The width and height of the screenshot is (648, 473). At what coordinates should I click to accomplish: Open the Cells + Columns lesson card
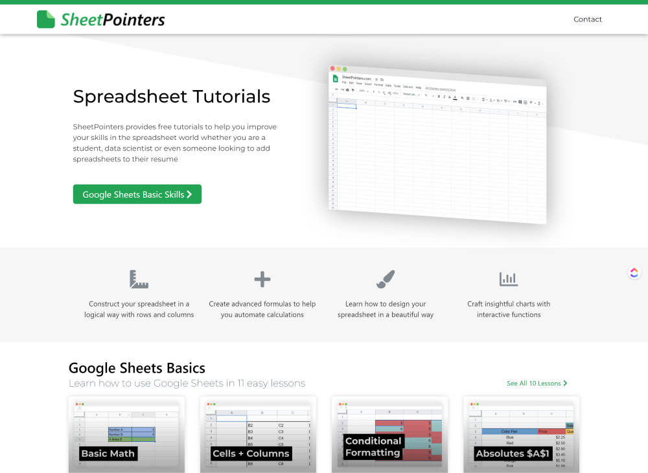tap(259, 435)
